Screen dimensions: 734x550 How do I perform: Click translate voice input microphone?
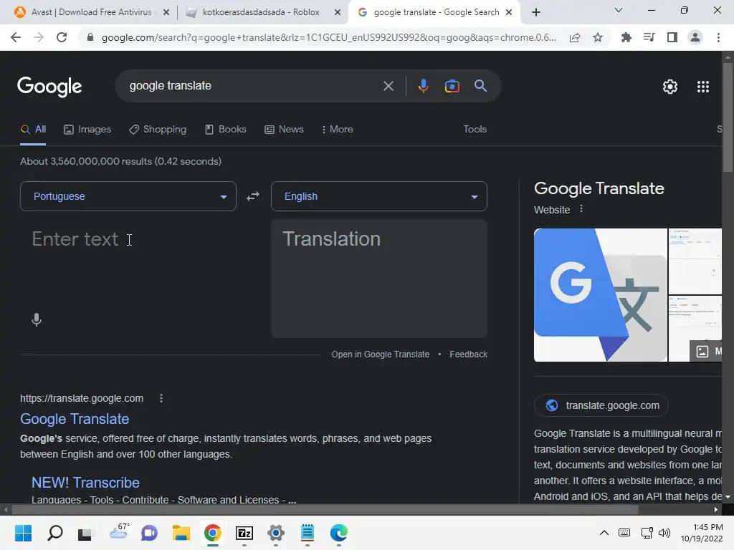(x=37, y=320)
